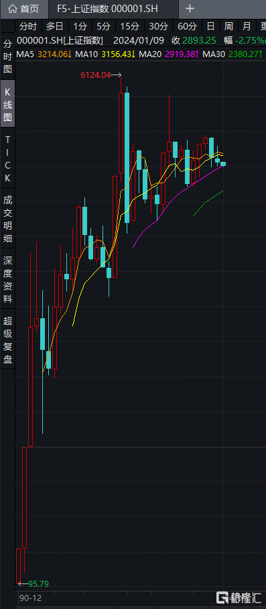The height and width of the screenshot is (609, 266).
Task: Select the 月 monthly period
Action: click(x=247, y=26)
